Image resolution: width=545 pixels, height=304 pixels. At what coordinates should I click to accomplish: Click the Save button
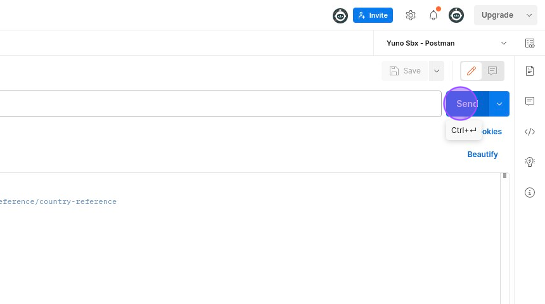[405, 71]
